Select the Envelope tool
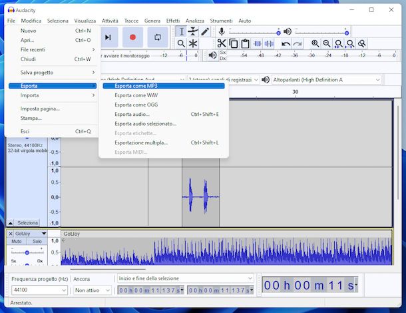Screen dimensions: 406x313 point(193,31)
